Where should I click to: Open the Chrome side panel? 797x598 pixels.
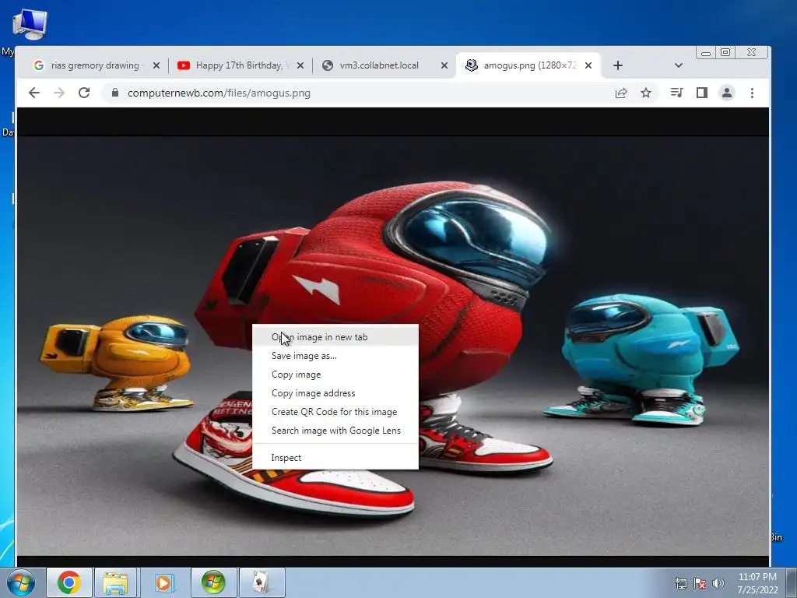click(702, 93)
